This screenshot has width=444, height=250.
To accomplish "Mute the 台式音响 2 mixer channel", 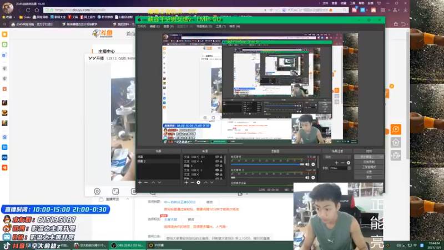I will coord(307,178).
